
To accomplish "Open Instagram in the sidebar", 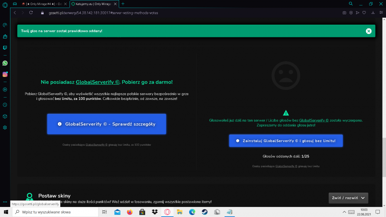I will 5,74.
